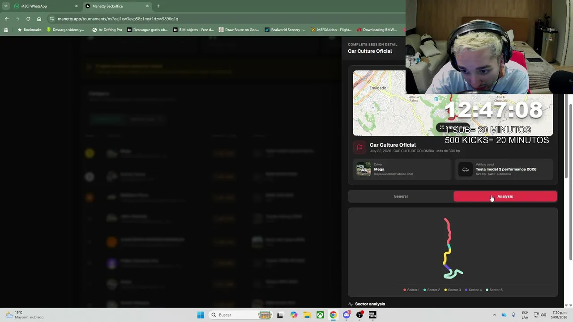Open the Ac Drifting Pro bookmark
The width and height of the screenshot is (573, 322).
coord(107,30)
